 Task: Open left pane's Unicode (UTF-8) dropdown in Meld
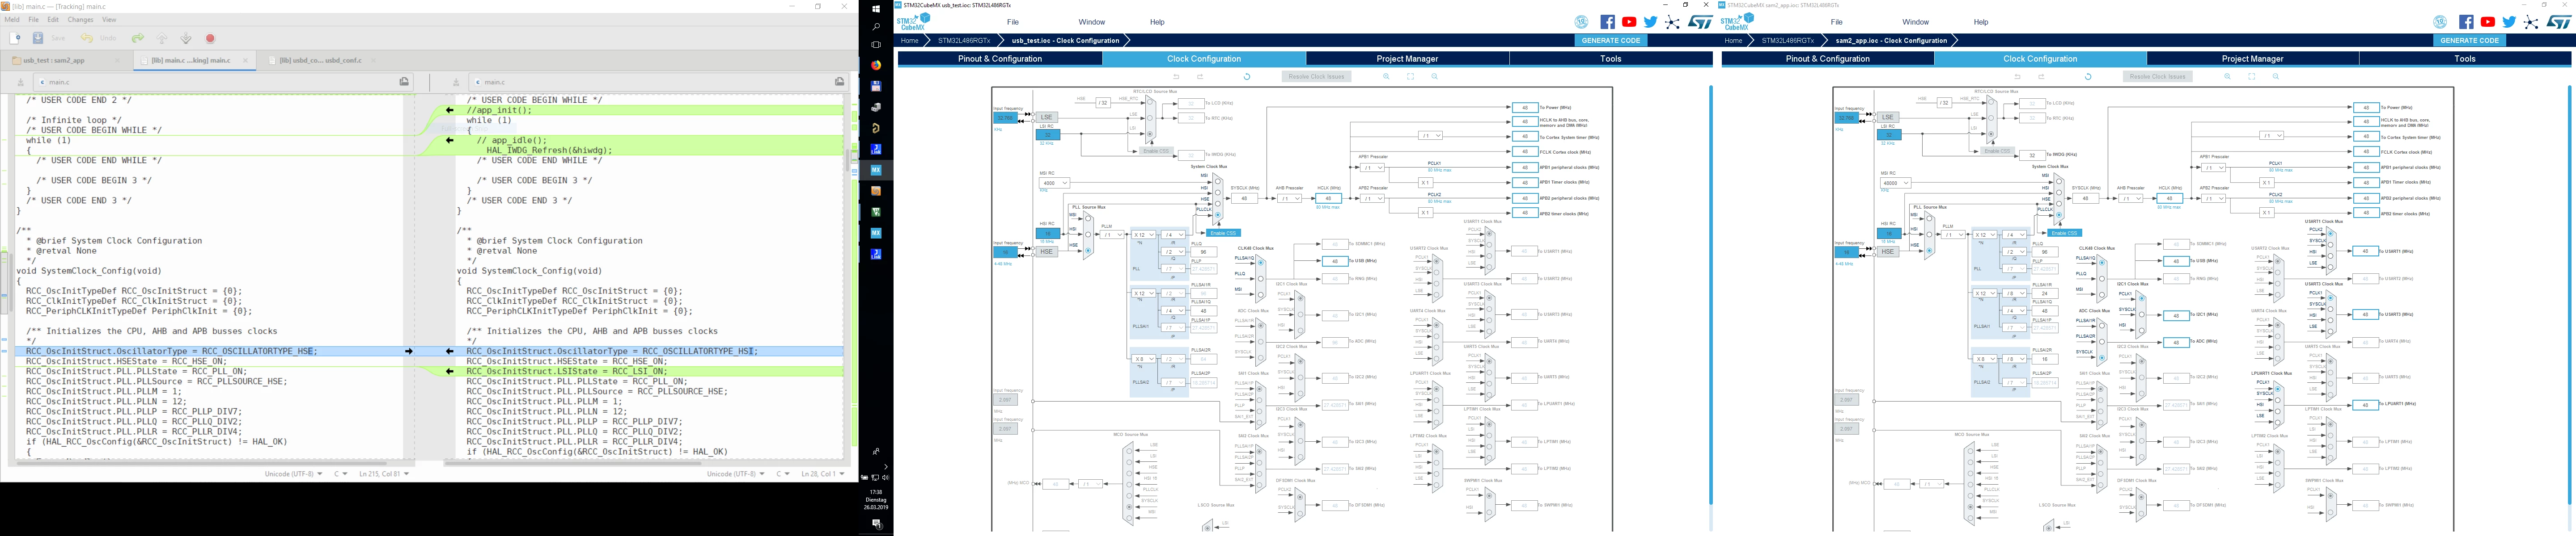(293, 474)
